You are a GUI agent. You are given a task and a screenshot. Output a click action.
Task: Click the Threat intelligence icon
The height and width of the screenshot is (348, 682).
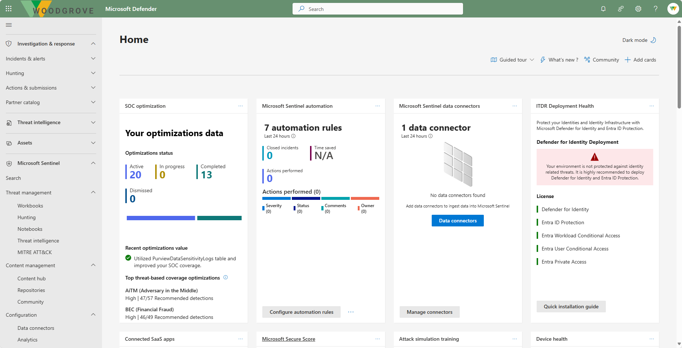click(x=9, y=123)
